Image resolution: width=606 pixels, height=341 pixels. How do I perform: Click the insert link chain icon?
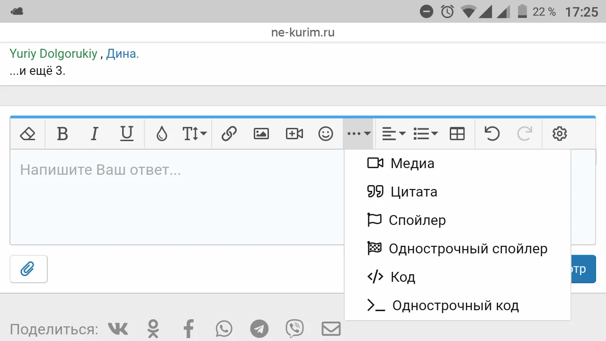click(x=229, y=134)
